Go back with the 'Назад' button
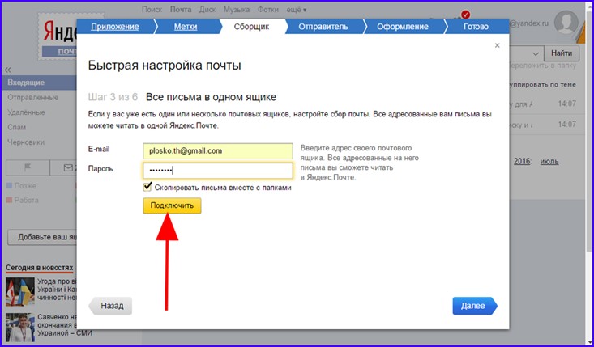The height and width of the screenshot is (347, 594). pos(111,306)
